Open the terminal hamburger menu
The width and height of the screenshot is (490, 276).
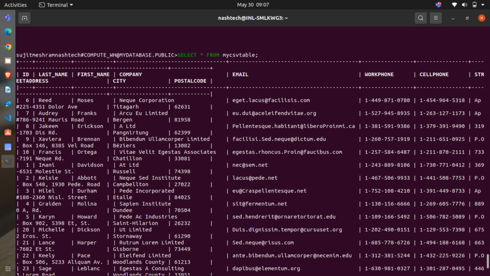(x=435, y=18)
